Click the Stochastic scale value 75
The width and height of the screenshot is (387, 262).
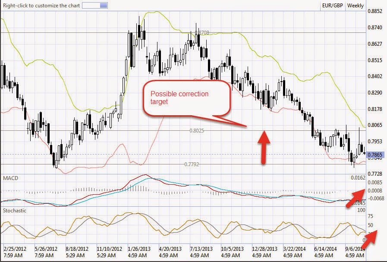[x=370, y=216]
